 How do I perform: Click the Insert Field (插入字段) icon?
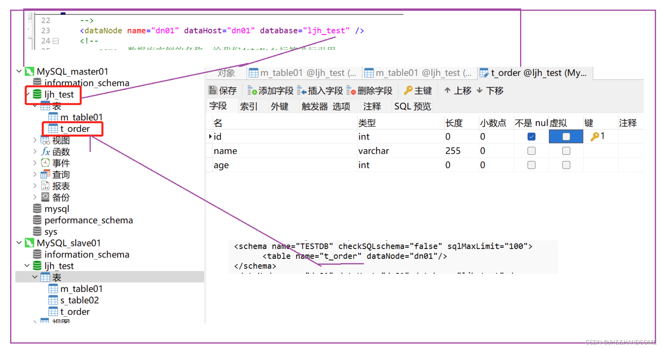(302, 91)
